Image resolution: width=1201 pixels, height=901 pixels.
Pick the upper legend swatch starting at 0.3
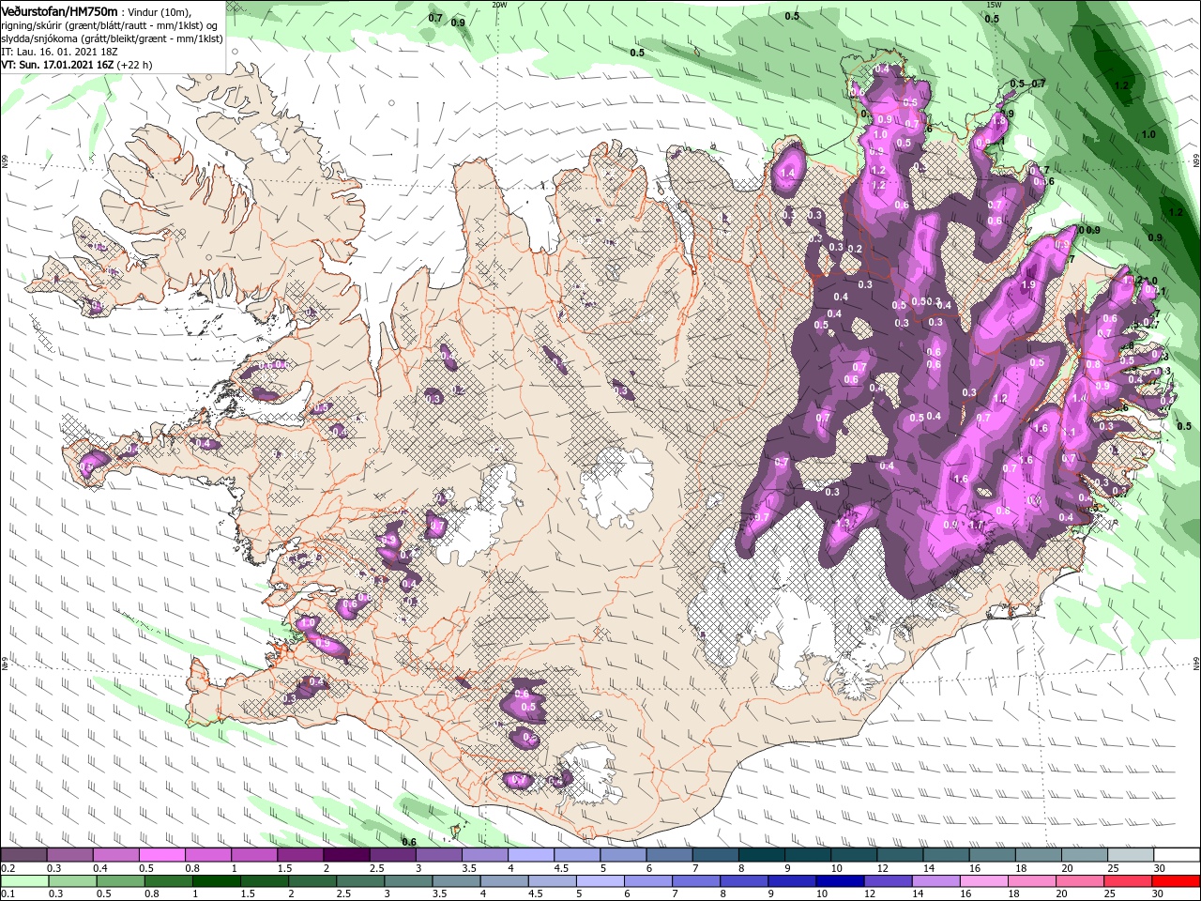pyautogui.click(x=69, y=855)
